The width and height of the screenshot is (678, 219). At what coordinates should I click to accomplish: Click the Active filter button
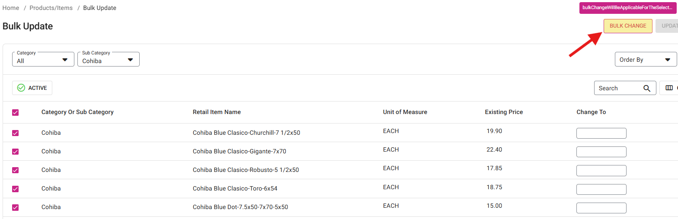[32, 88]
